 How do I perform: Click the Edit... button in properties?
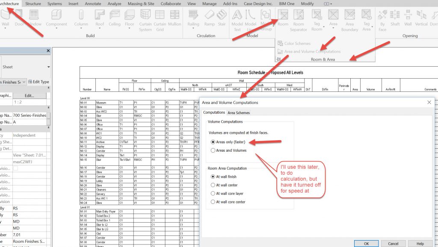[x=29, y=96]
